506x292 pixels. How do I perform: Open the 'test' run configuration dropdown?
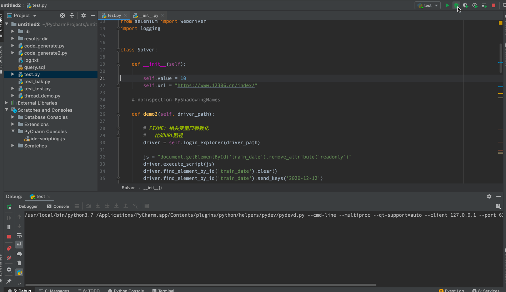(x=427, y=5)
